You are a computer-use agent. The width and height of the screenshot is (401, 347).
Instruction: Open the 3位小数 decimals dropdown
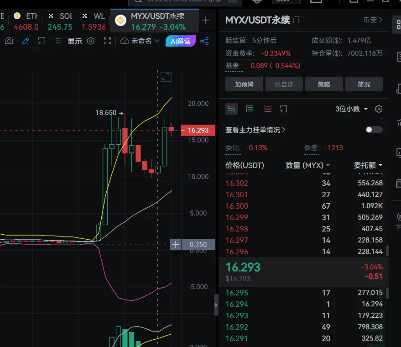[352, 109]
